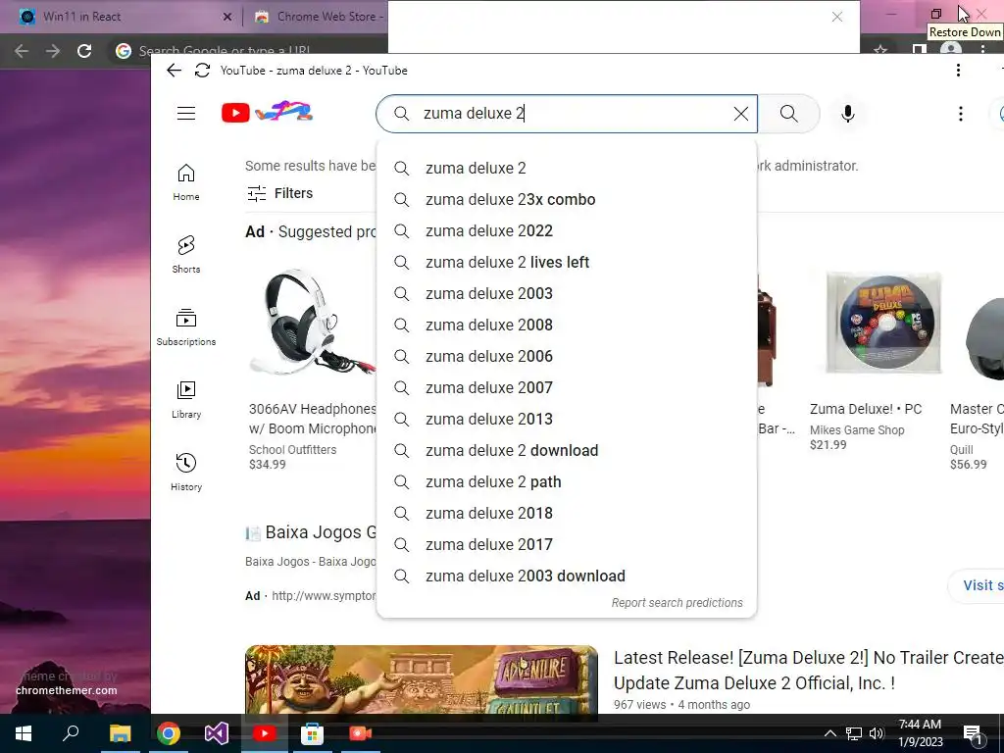Viewport: 1004px width, 753px height.
Task: Choose suggestion "zuma deluxe 2 path"
Action: click(x=567, y=481)
